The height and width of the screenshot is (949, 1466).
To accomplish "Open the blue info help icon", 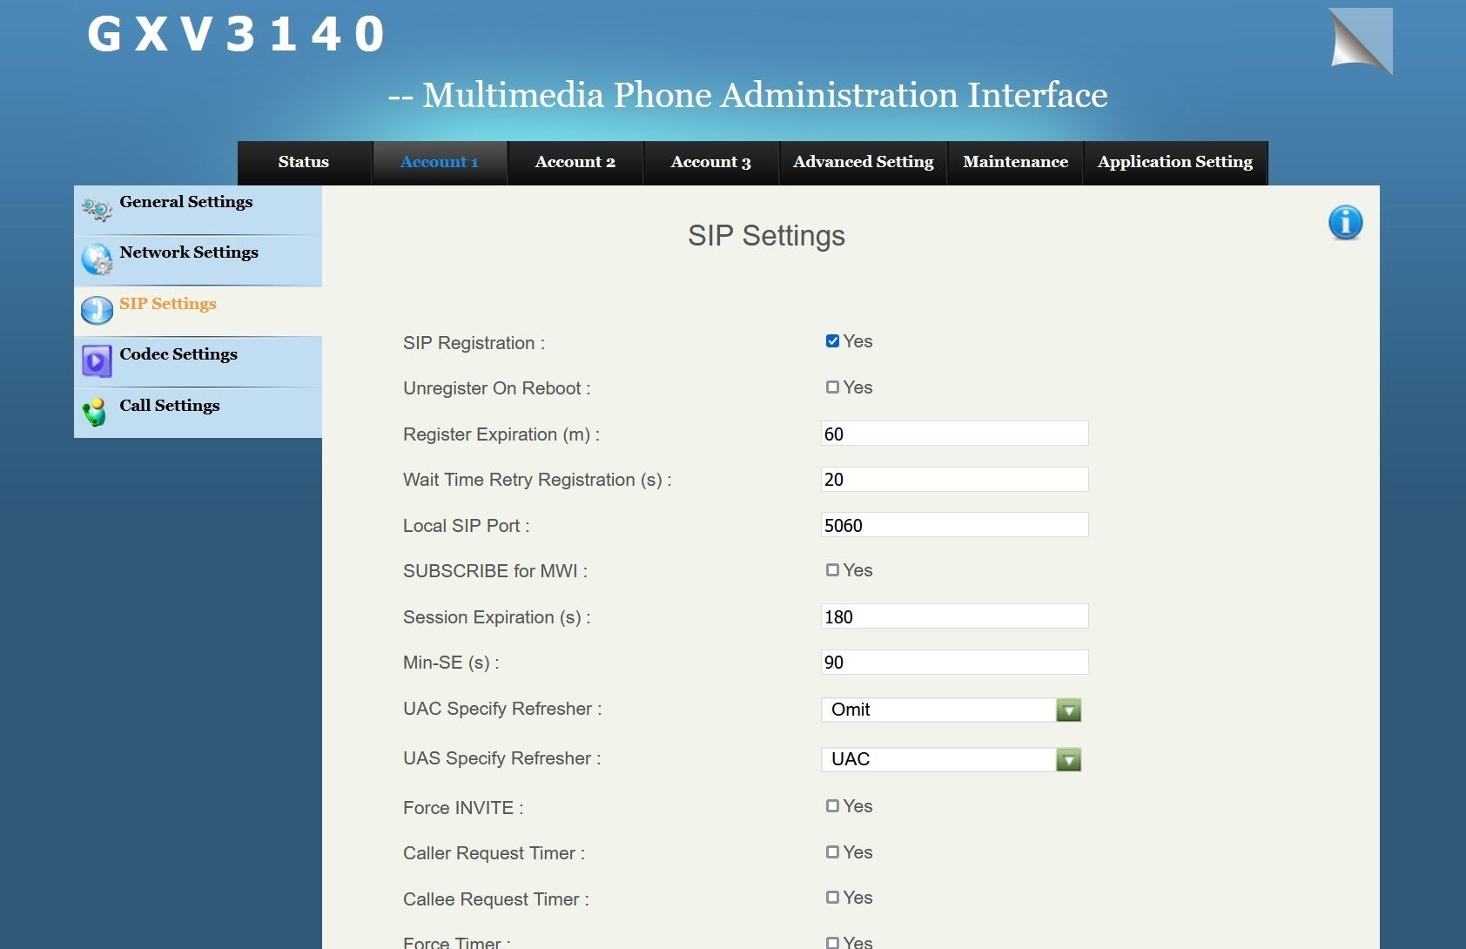I will click(x=1345, y=222).
